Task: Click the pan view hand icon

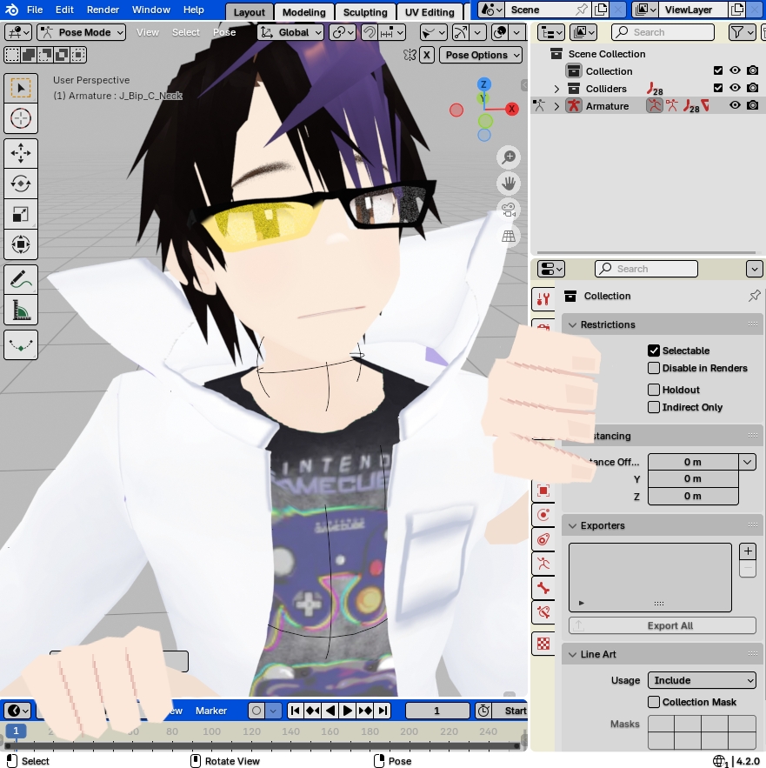Action: tap(509, 184)
